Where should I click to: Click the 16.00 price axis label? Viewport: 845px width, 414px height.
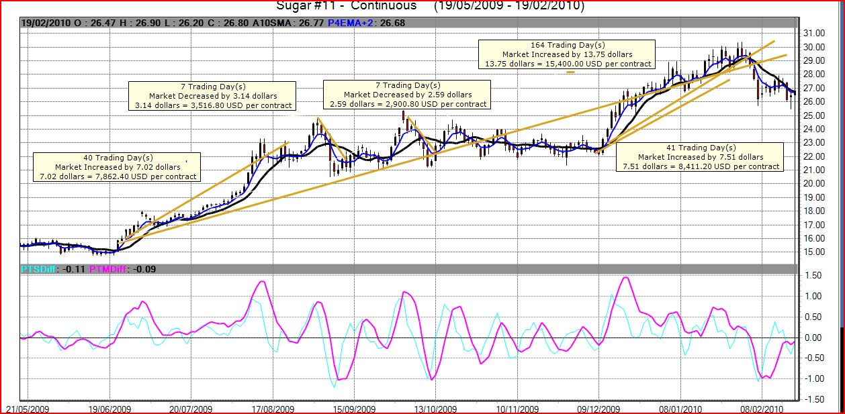[x=814, y=238]
